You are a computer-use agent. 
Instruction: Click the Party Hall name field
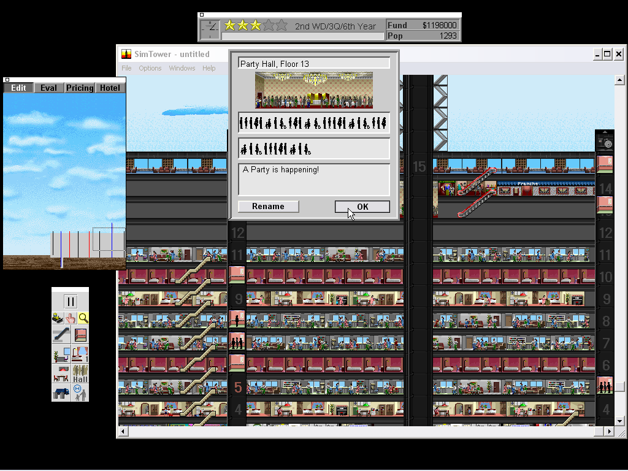tap(313, 64)
